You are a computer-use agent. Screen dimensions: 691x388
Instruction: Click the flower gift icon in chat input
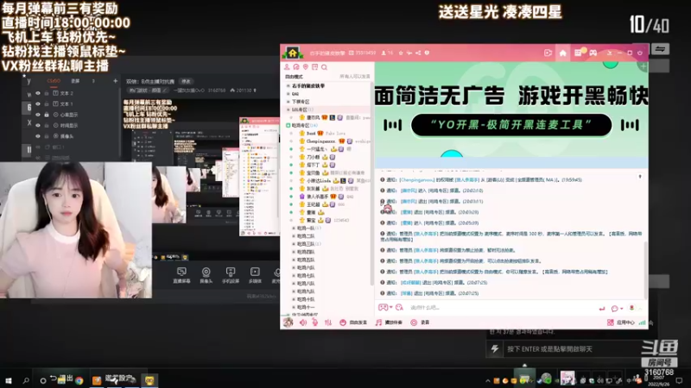coord(631,308)
